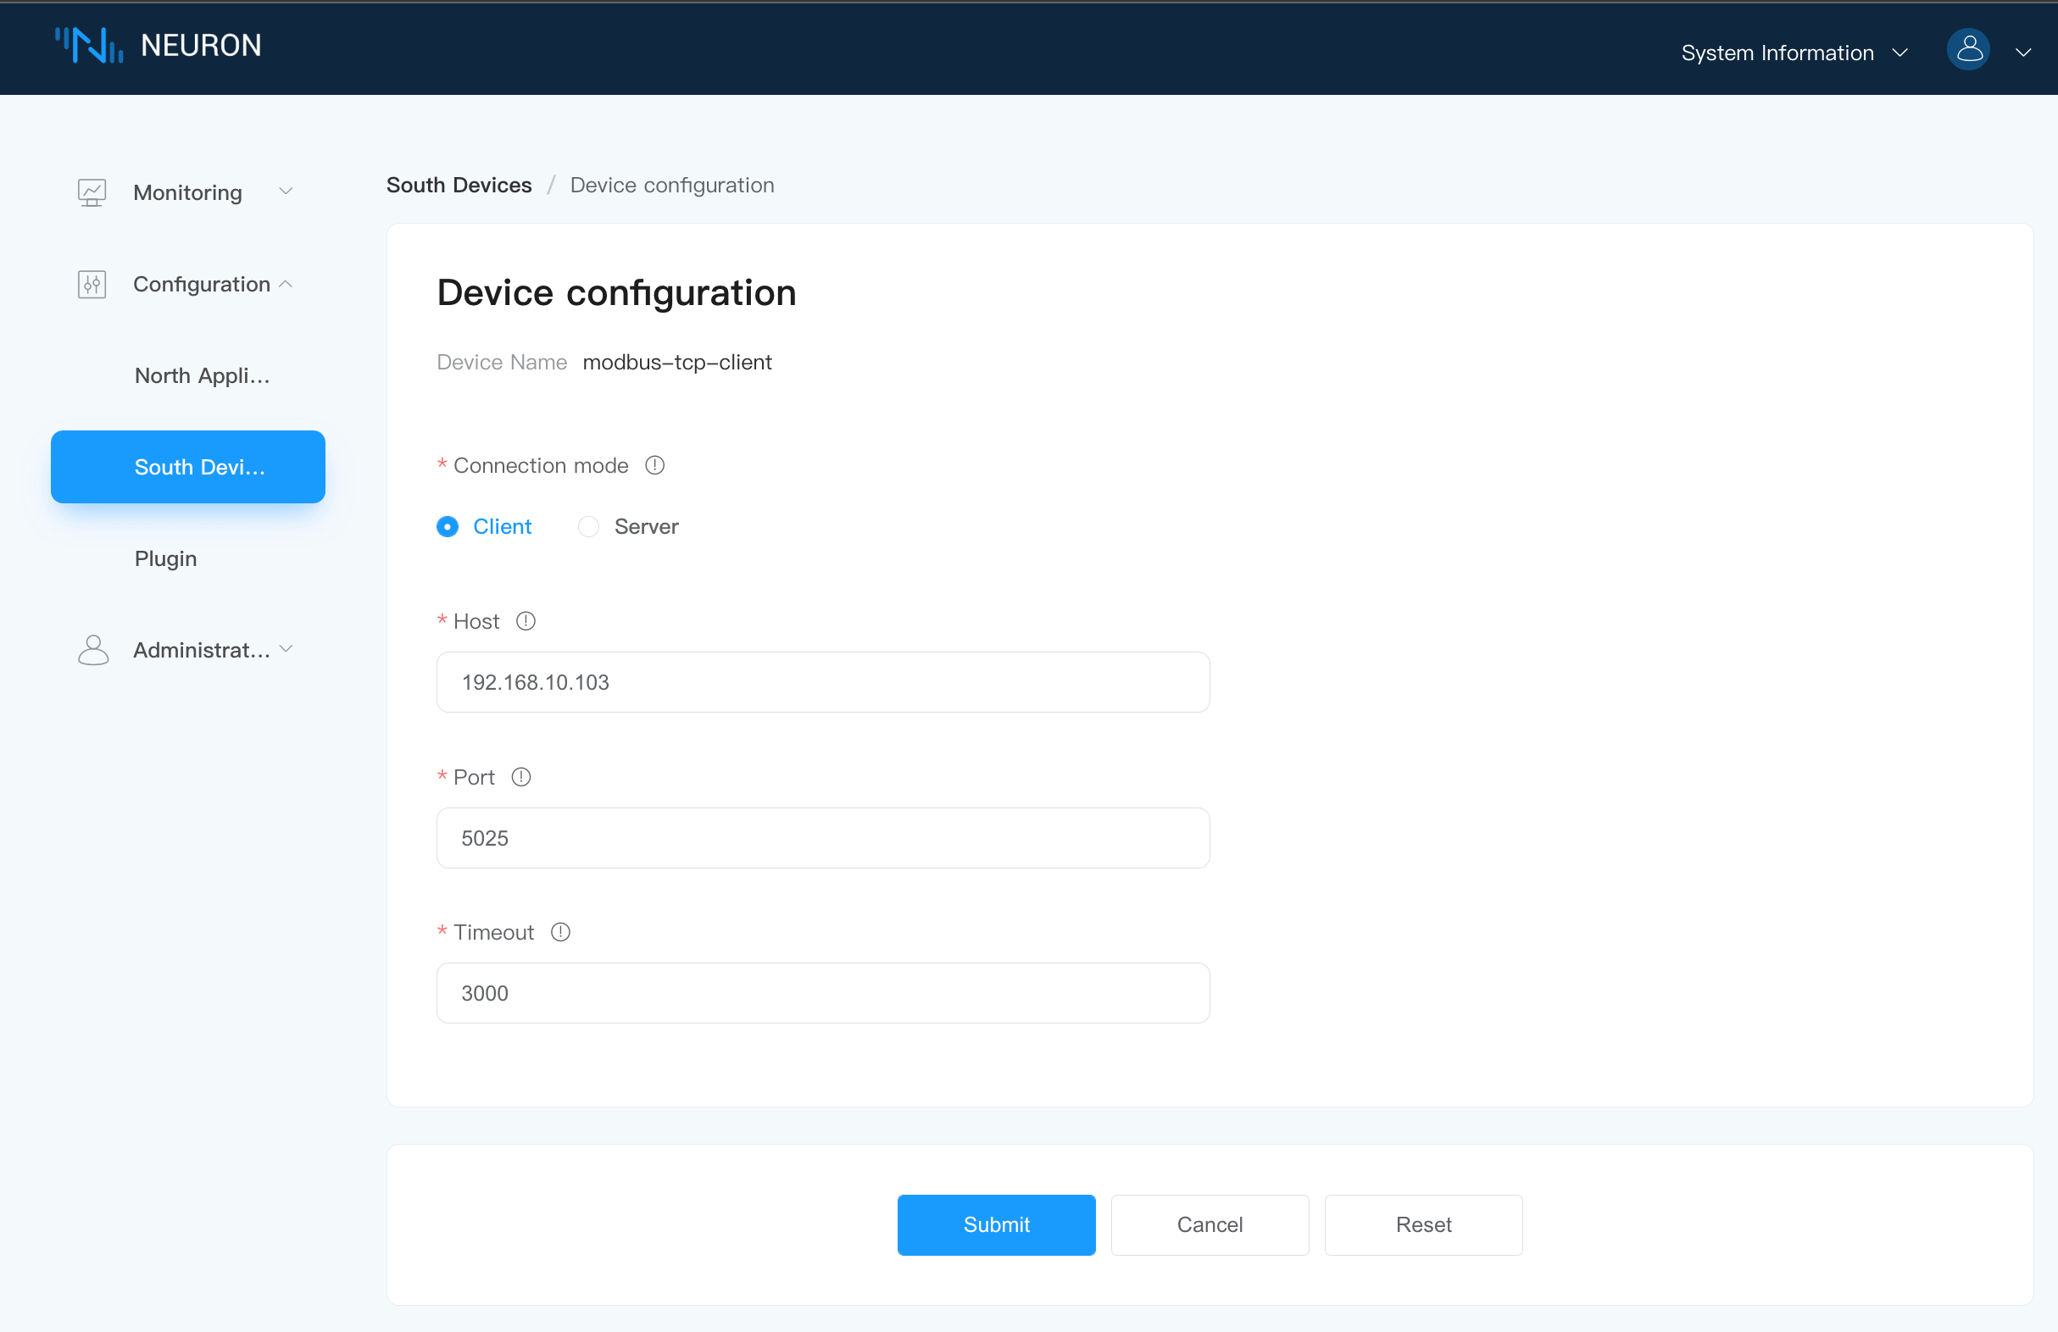Screen dimensions: 2058x1332
Task: Click the Host field info icon
Action: [525, 620]
